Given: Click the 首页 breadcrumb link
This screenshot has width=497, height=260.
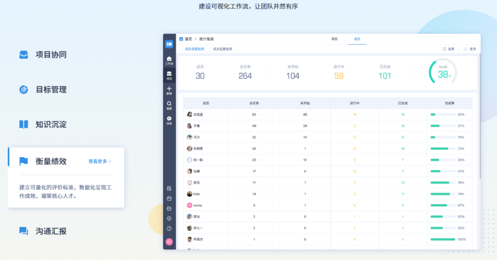Looking at the screenshot, I should pos(189,39).
